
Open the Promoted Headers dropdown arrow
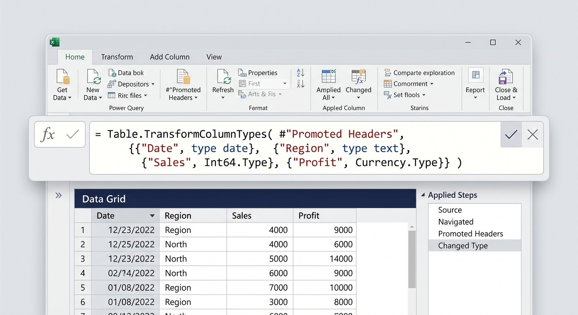pyautogui.click(x=196, y=98)
